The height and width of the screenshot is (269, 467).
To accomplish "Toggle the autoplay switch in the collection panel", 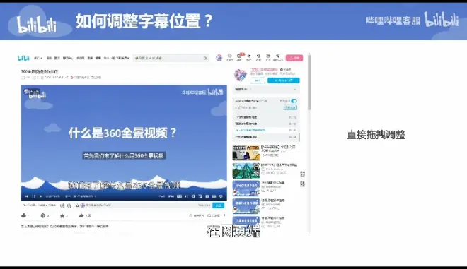I will click(x=294, y=101).
